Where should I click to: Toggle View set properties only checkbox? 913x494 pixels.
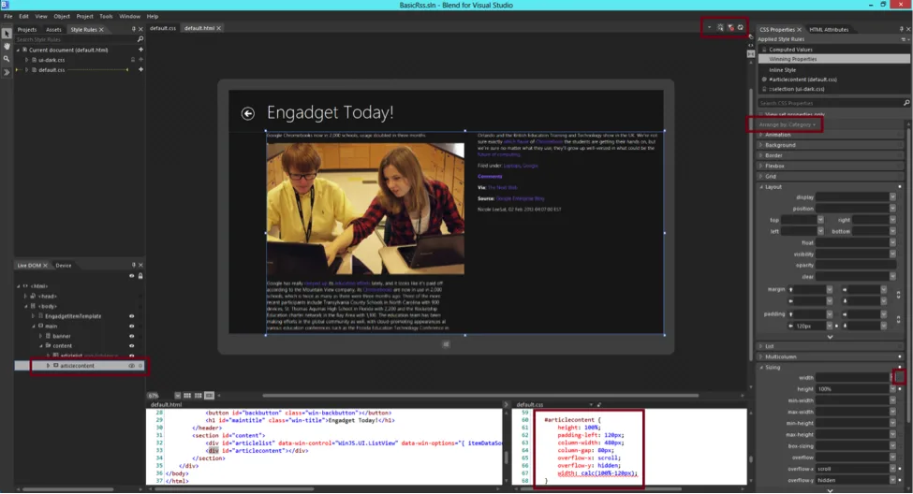point(761,114)
